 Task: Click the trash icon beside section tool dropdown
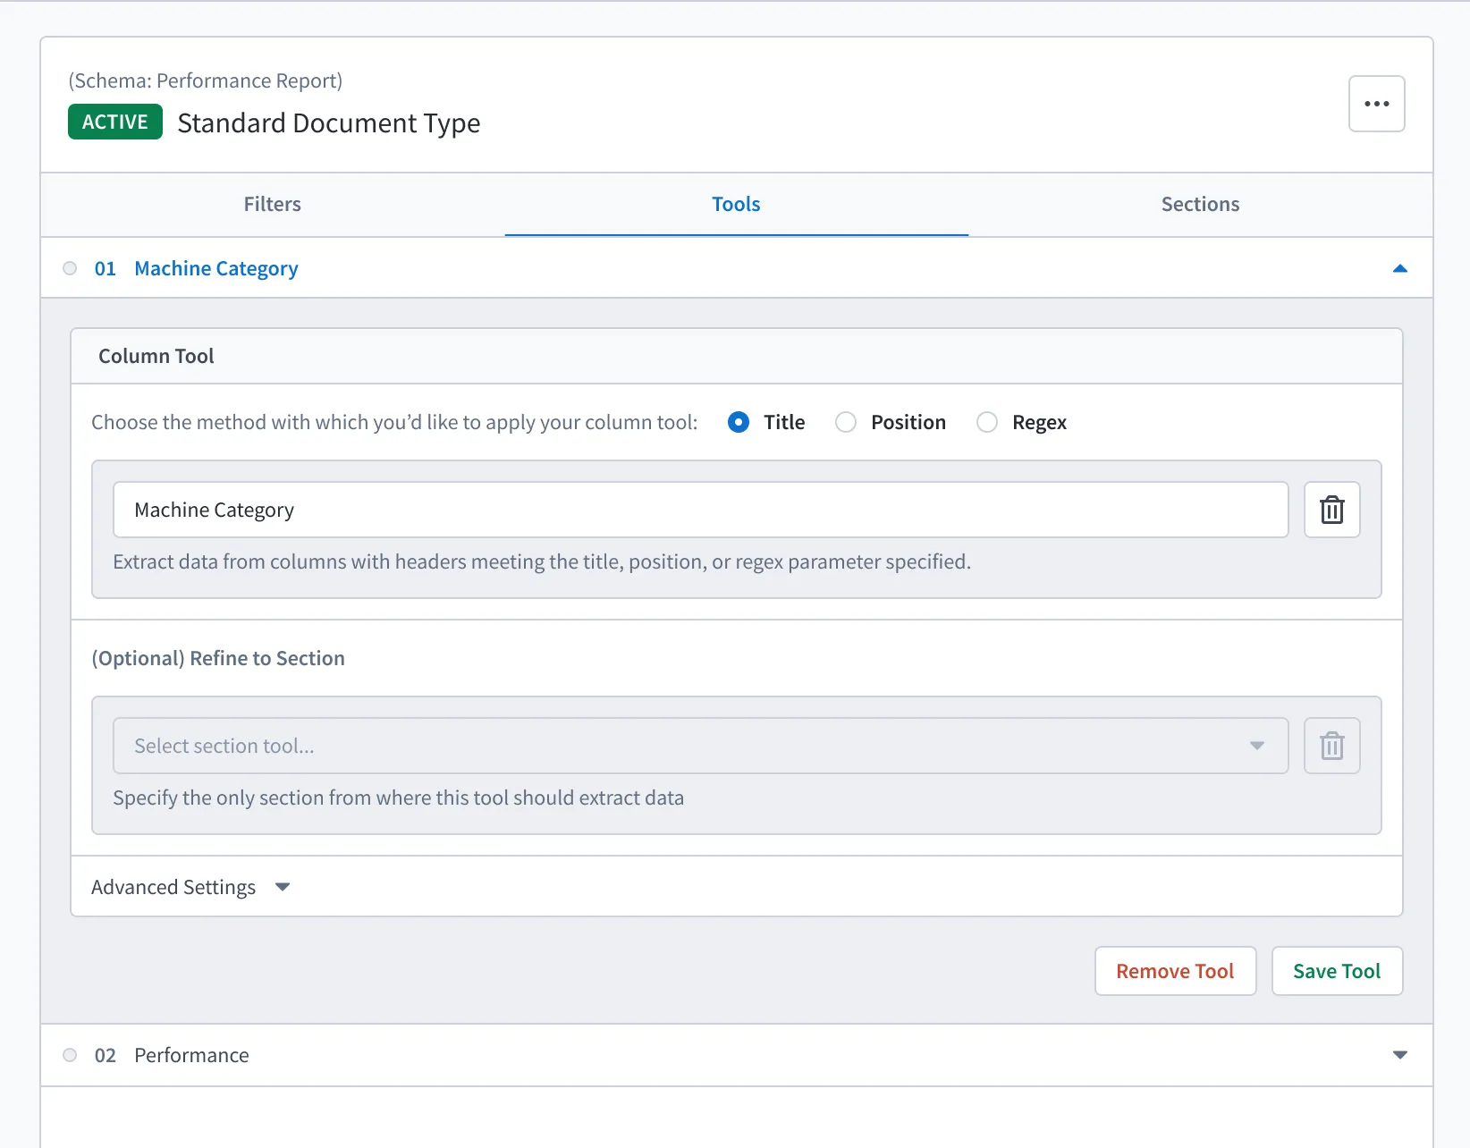coord(1331,746)
